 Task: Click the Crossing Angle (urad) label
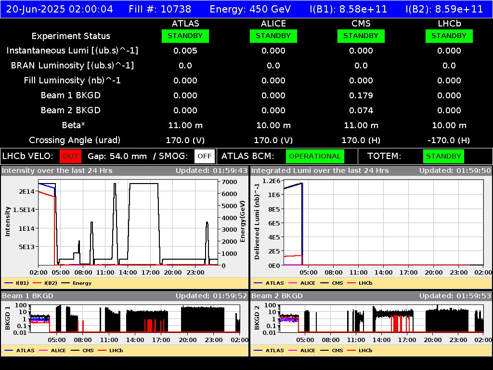coord(75,140)
